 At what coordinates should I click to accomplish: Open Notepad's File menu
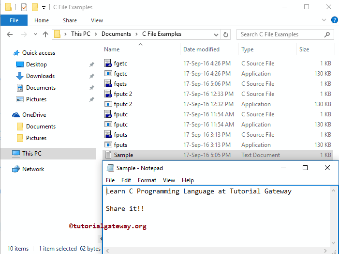tap(110, 180)
